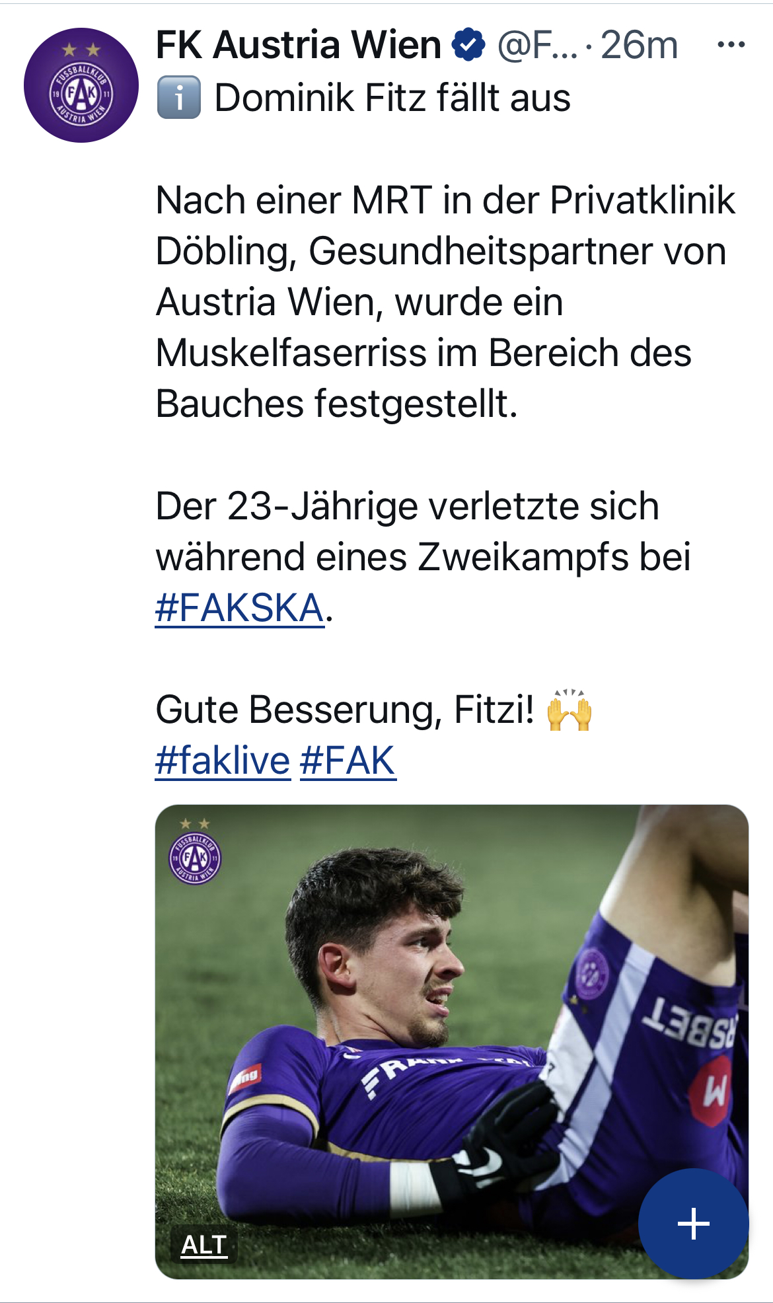This screenshot has height=1303, width=773.
Task: Tap the blue compose plus button
Action: [693, 1224]
